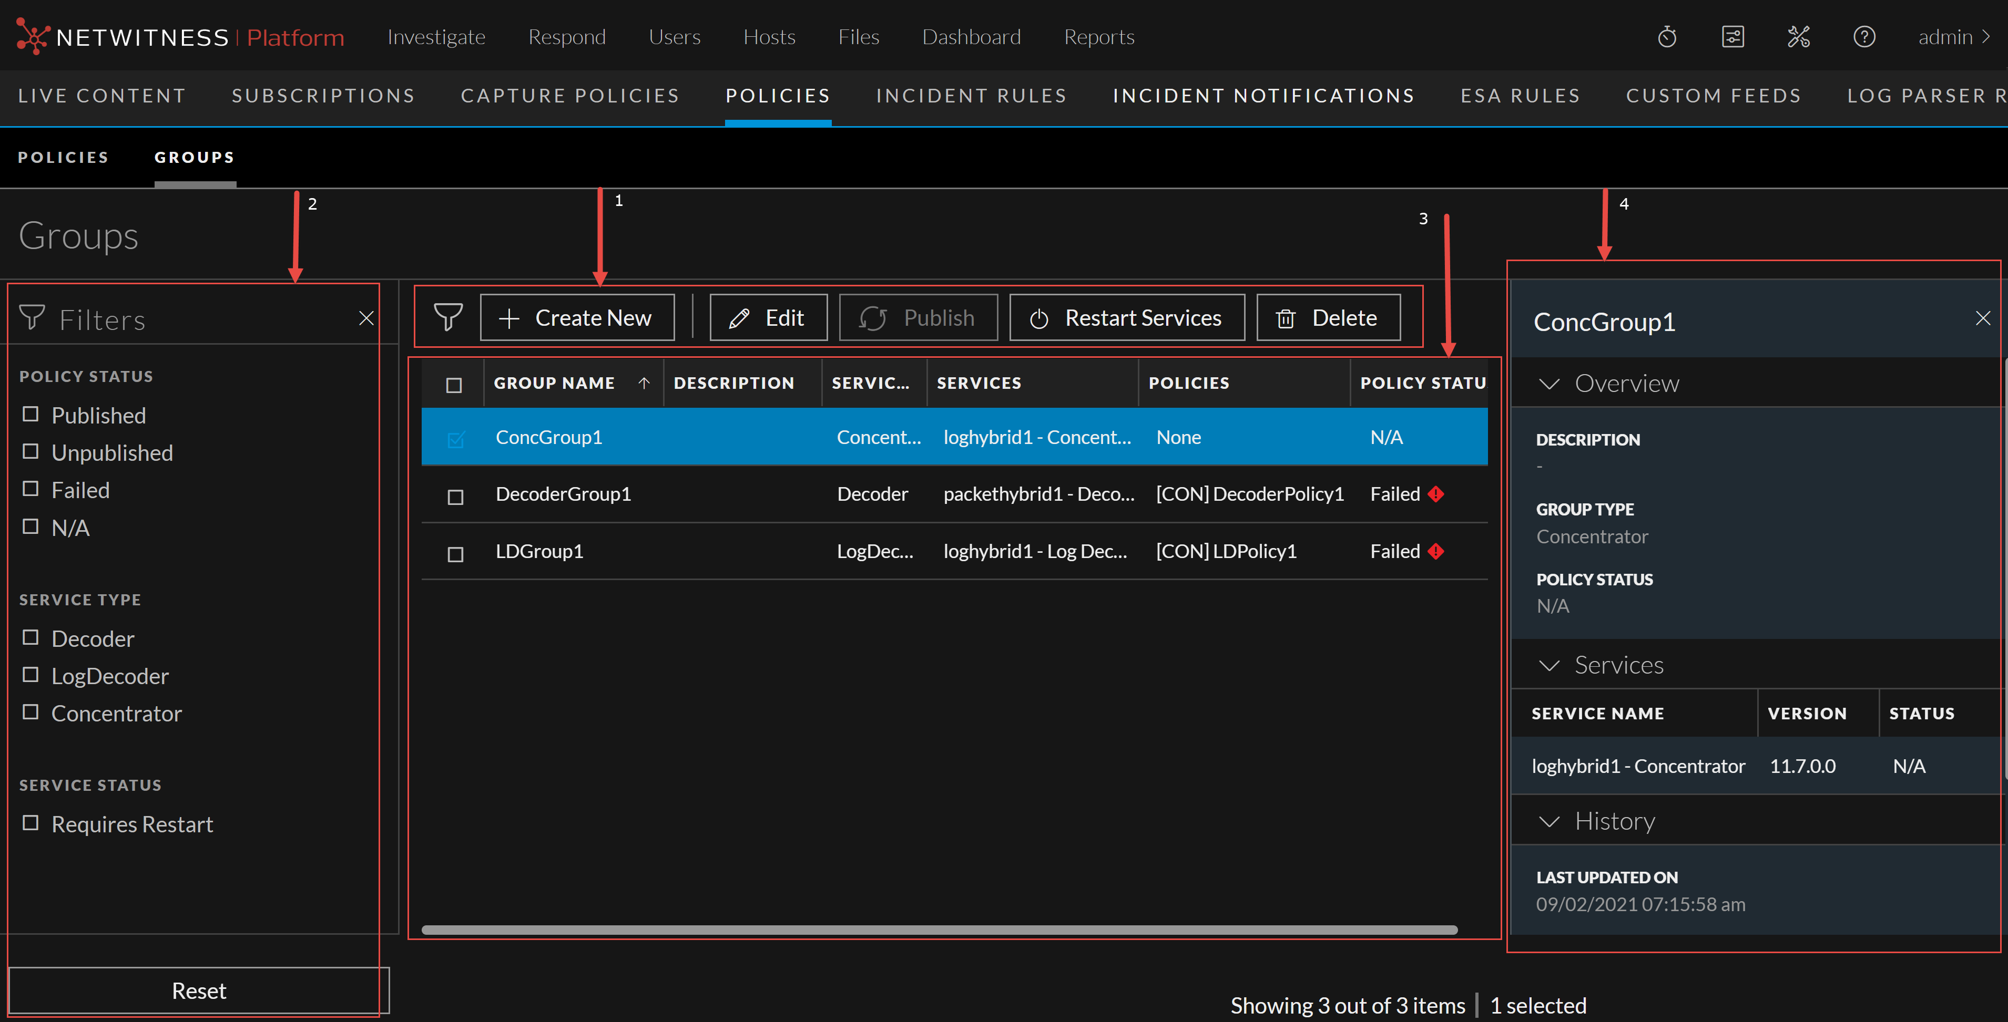Check the Requires Restart filter
Screen dimensions: 2008x1022
pos(30,822)
